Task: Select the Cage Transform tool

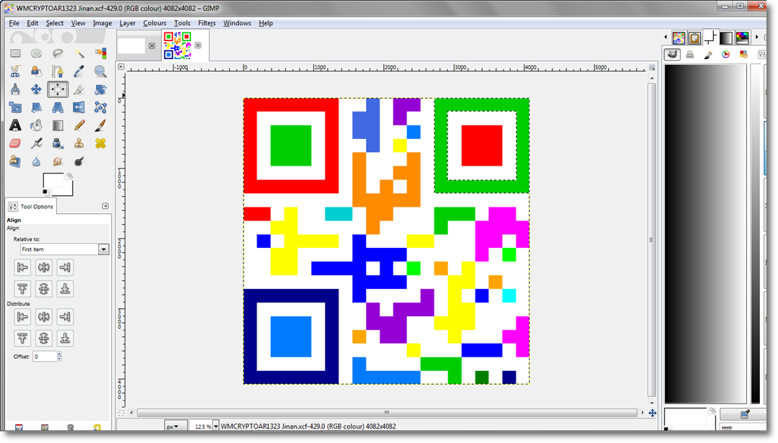Action: 101,107
